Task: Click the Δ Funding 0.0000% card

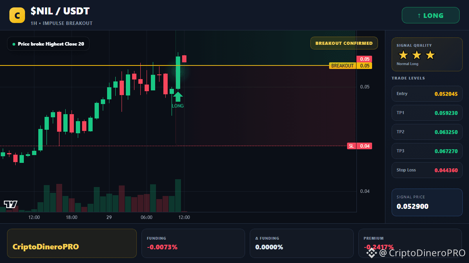Action: coord(302,243)
